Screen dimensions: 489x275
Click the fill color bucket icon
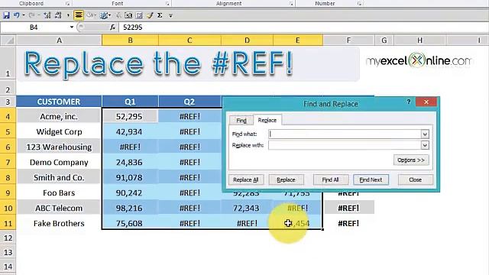click(x=90, y=15)
